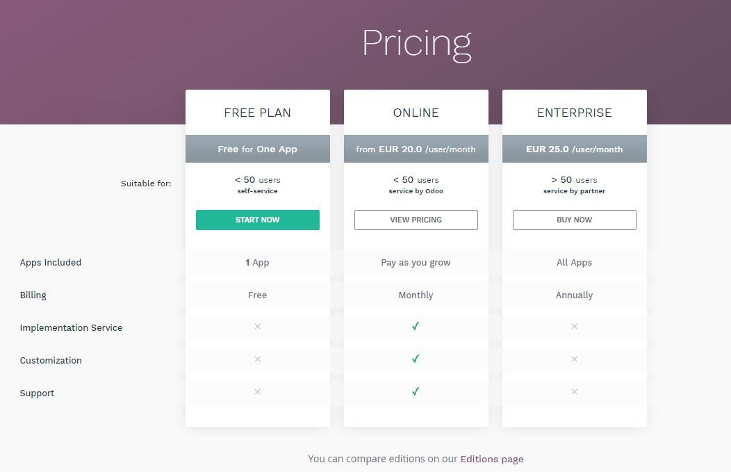Image resolution: width=731 pixels, height=472 pixels.
Task: Expand the from EUR 20.0 per user banner
Action: [x=416, y=148]
